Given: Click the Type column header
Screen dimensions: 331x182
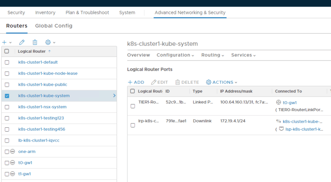Looking at the screenshot, I should point(197,91).
